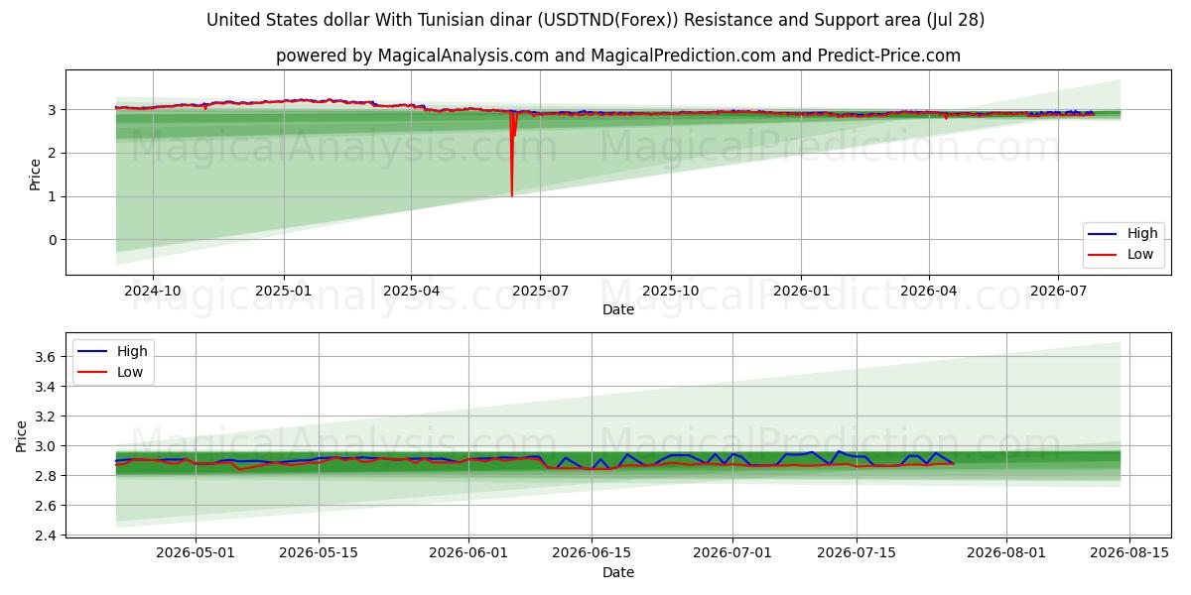Click 'High' in the upper chart legend
This screenshot has height=595, width=1191.
click(1142, 234)
